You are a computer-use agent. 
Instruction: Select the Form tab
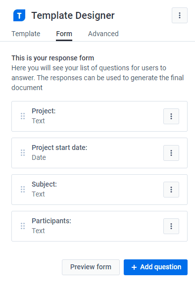(x=64, y=34)
